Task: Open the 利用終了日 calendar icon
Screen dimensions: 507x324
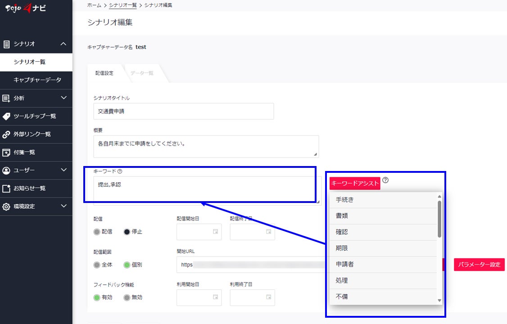Action: (269, 297)
